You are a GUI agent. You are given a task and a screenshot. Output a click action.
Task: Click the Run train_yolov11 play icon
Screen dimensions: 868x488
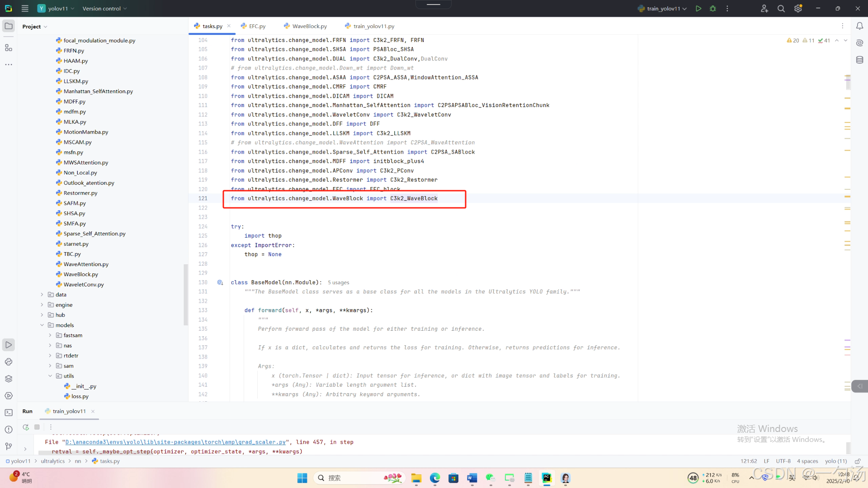coord(698,9)
